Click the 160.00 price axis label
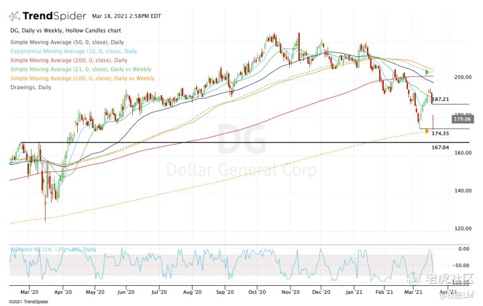The width and height of the screenshot is (483, 306). (x=463, y=153)
